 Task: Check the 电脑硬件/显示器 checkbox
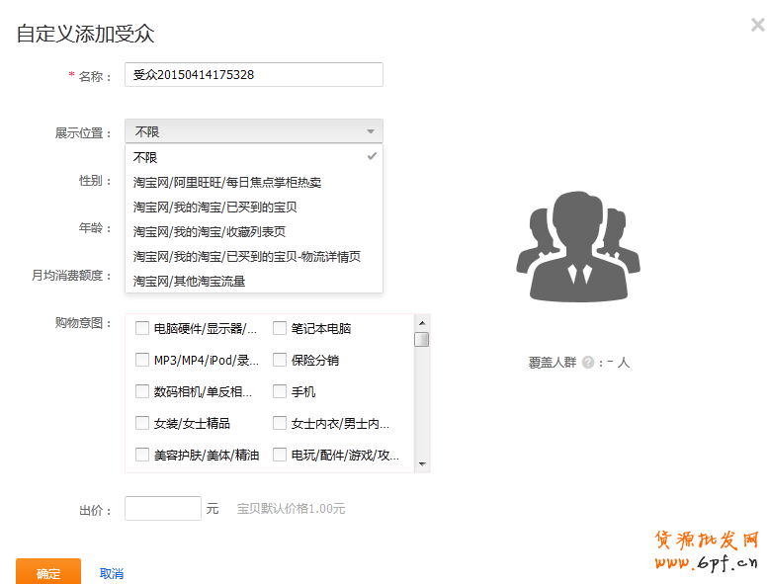pos(142,328)
